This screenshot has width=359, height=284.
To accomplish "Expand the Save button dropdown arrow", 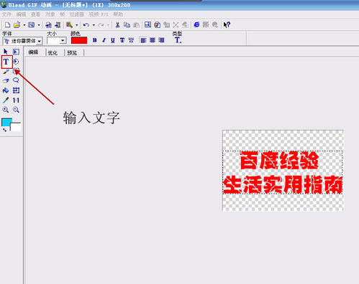I will (x=39, y=25).
